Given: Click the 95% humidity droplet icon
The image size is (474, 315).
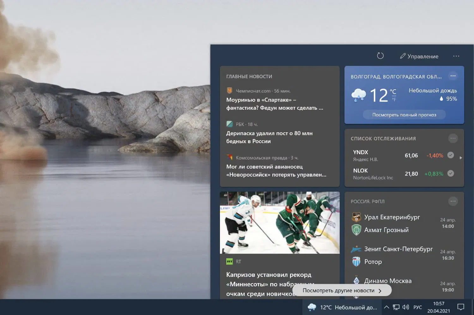Looking at the screenshot, I should click(x=441, y=98).
